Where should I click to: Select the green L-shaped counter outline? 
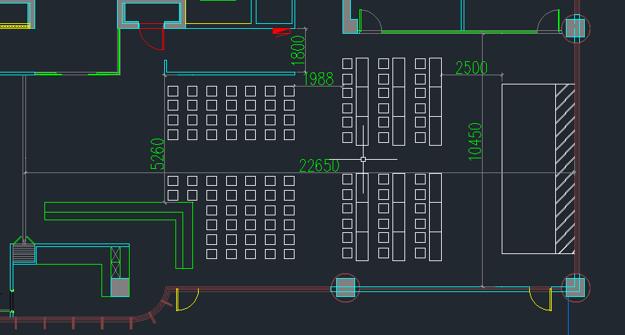coord(119,236)
